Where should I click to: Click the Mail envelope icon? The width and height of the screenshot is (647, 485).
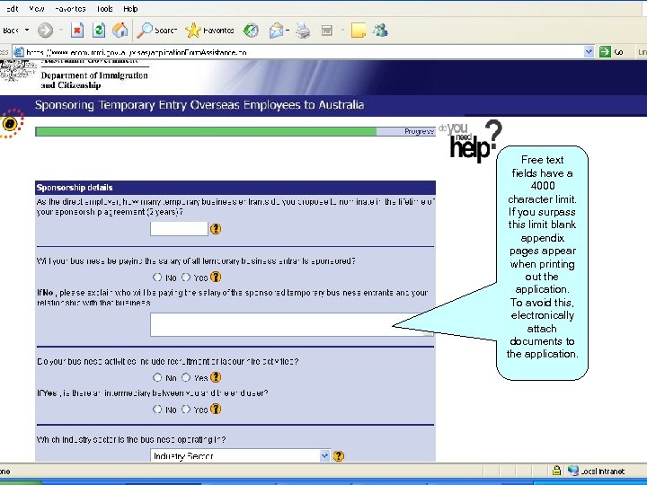pyautogui.click(x=276, y=31)
